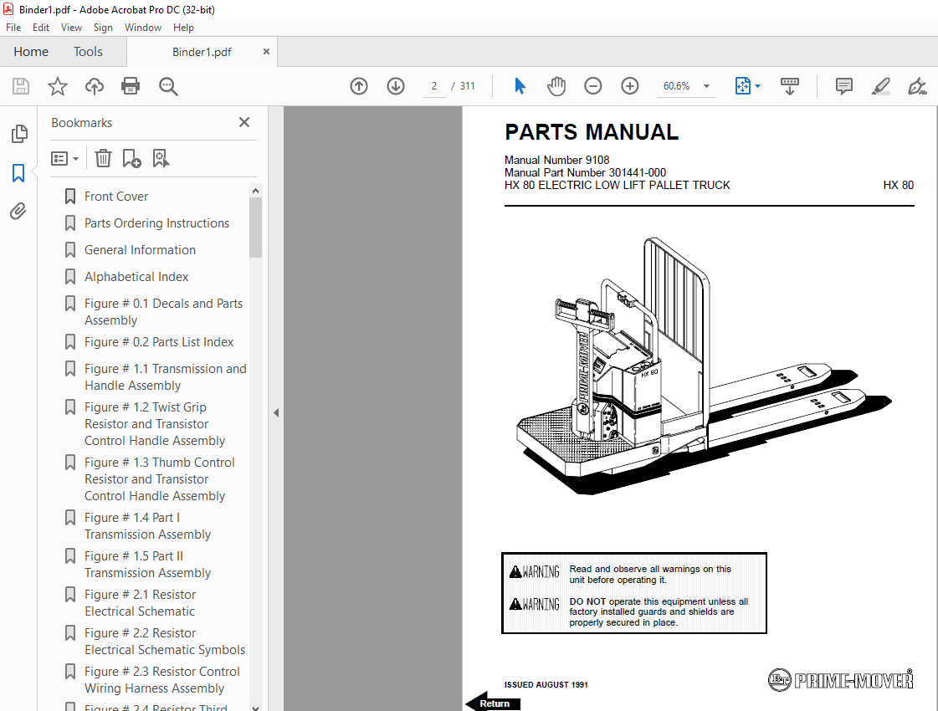This screenshot has height=711, width=938.
Task: Open Figure # 1.2 Twist Grip bookmark
Action: 155,423
